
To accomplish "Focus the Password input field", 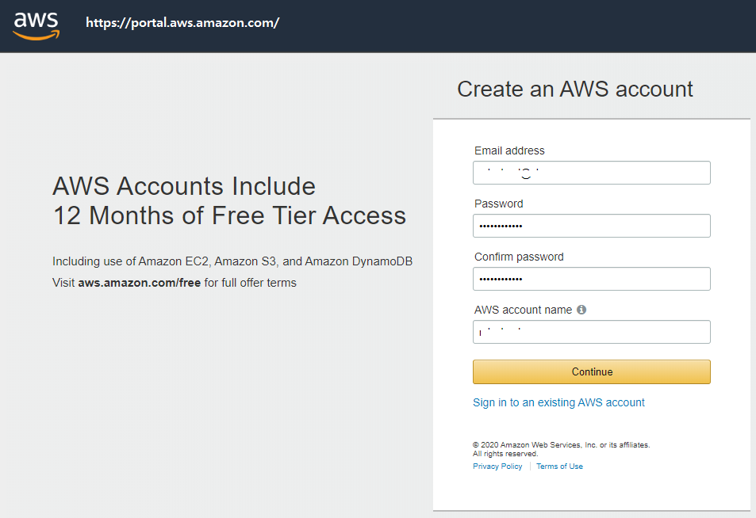I will click(592, 226).
